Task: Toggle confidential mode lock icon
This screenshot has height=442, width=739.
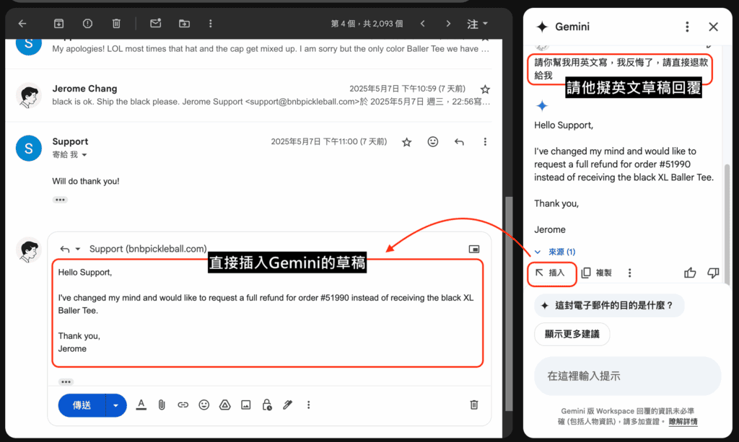Action: point(267,405)
